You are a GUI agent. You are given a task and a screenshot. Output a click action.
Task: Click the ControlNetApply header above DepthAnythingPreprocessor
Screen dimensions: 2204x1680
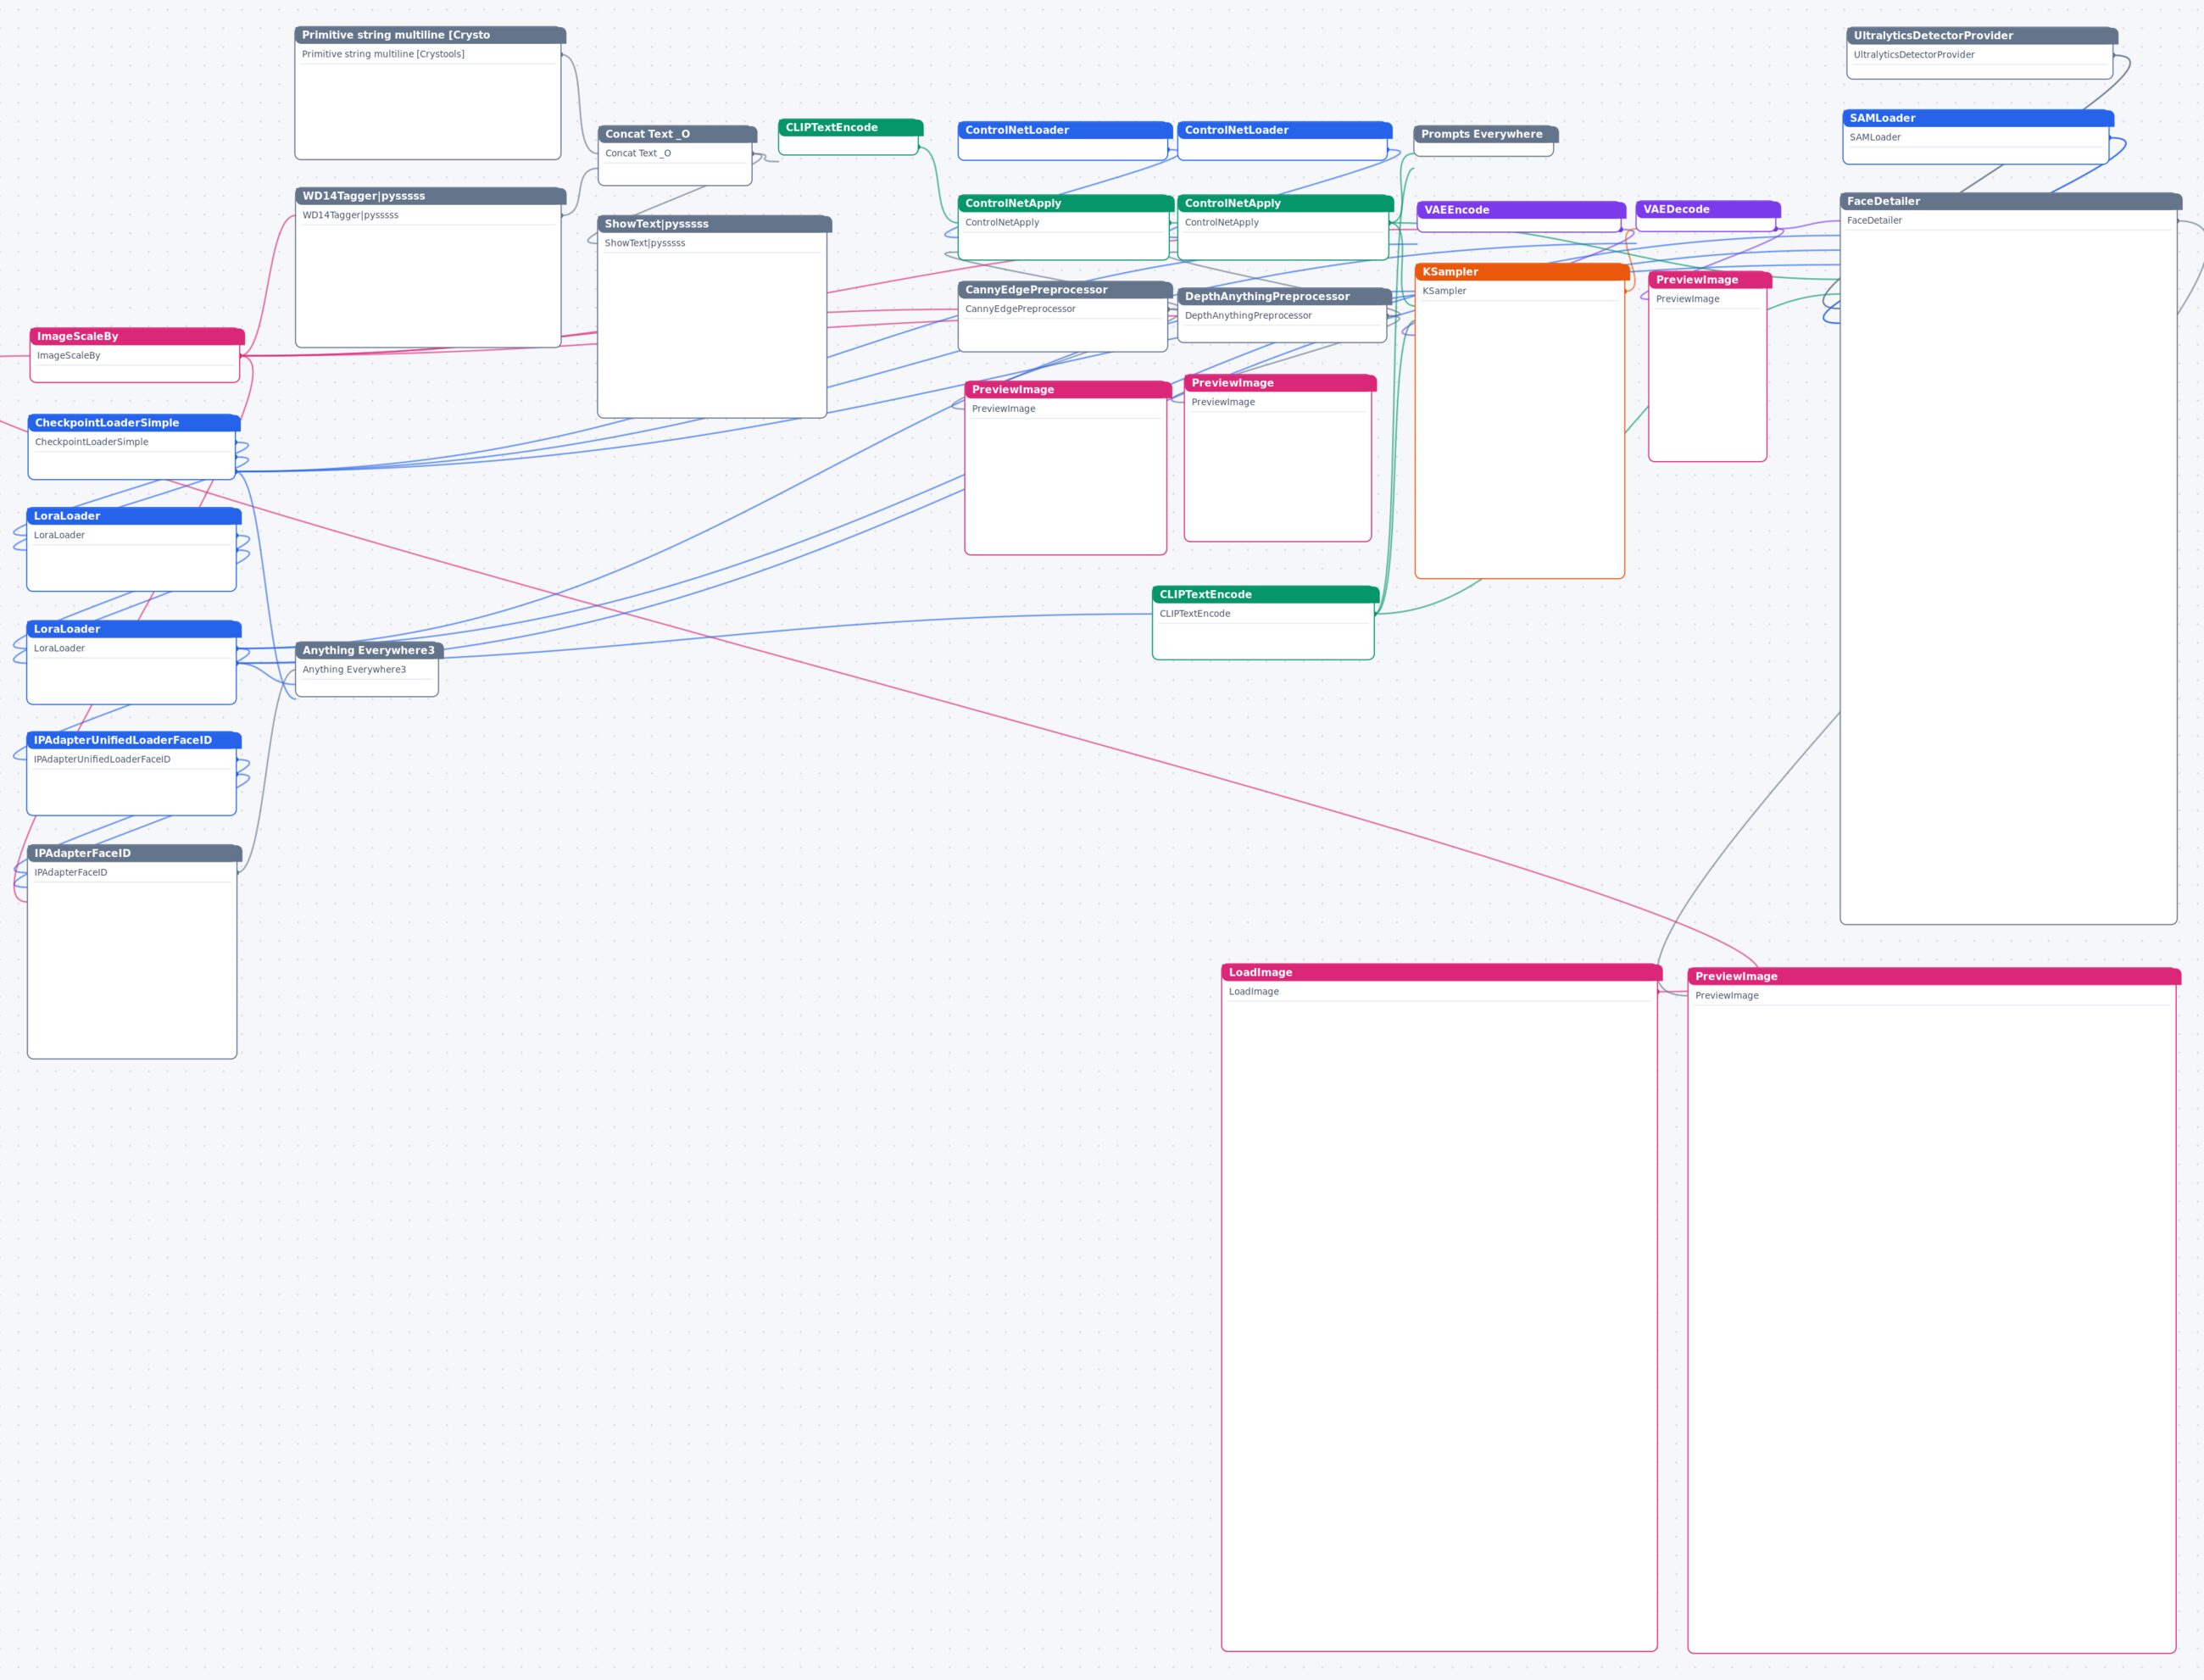click(1286, 203)
